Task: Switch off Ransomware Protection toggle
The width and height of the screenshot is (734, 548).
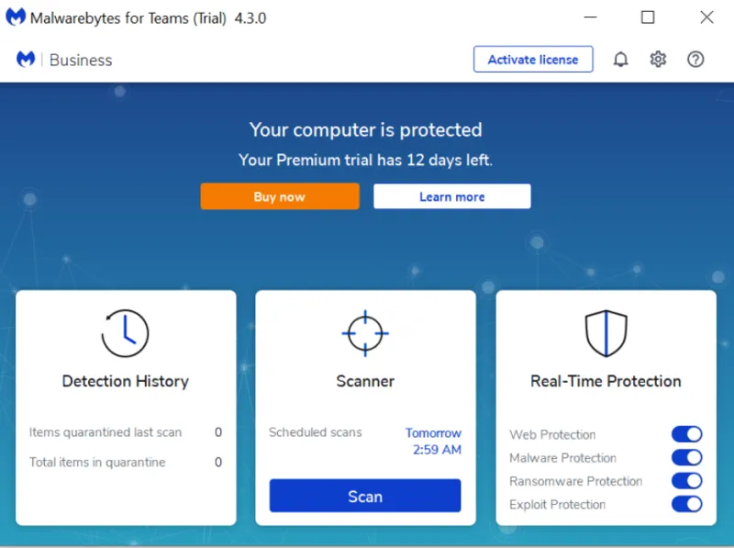Action: (686, 481)
